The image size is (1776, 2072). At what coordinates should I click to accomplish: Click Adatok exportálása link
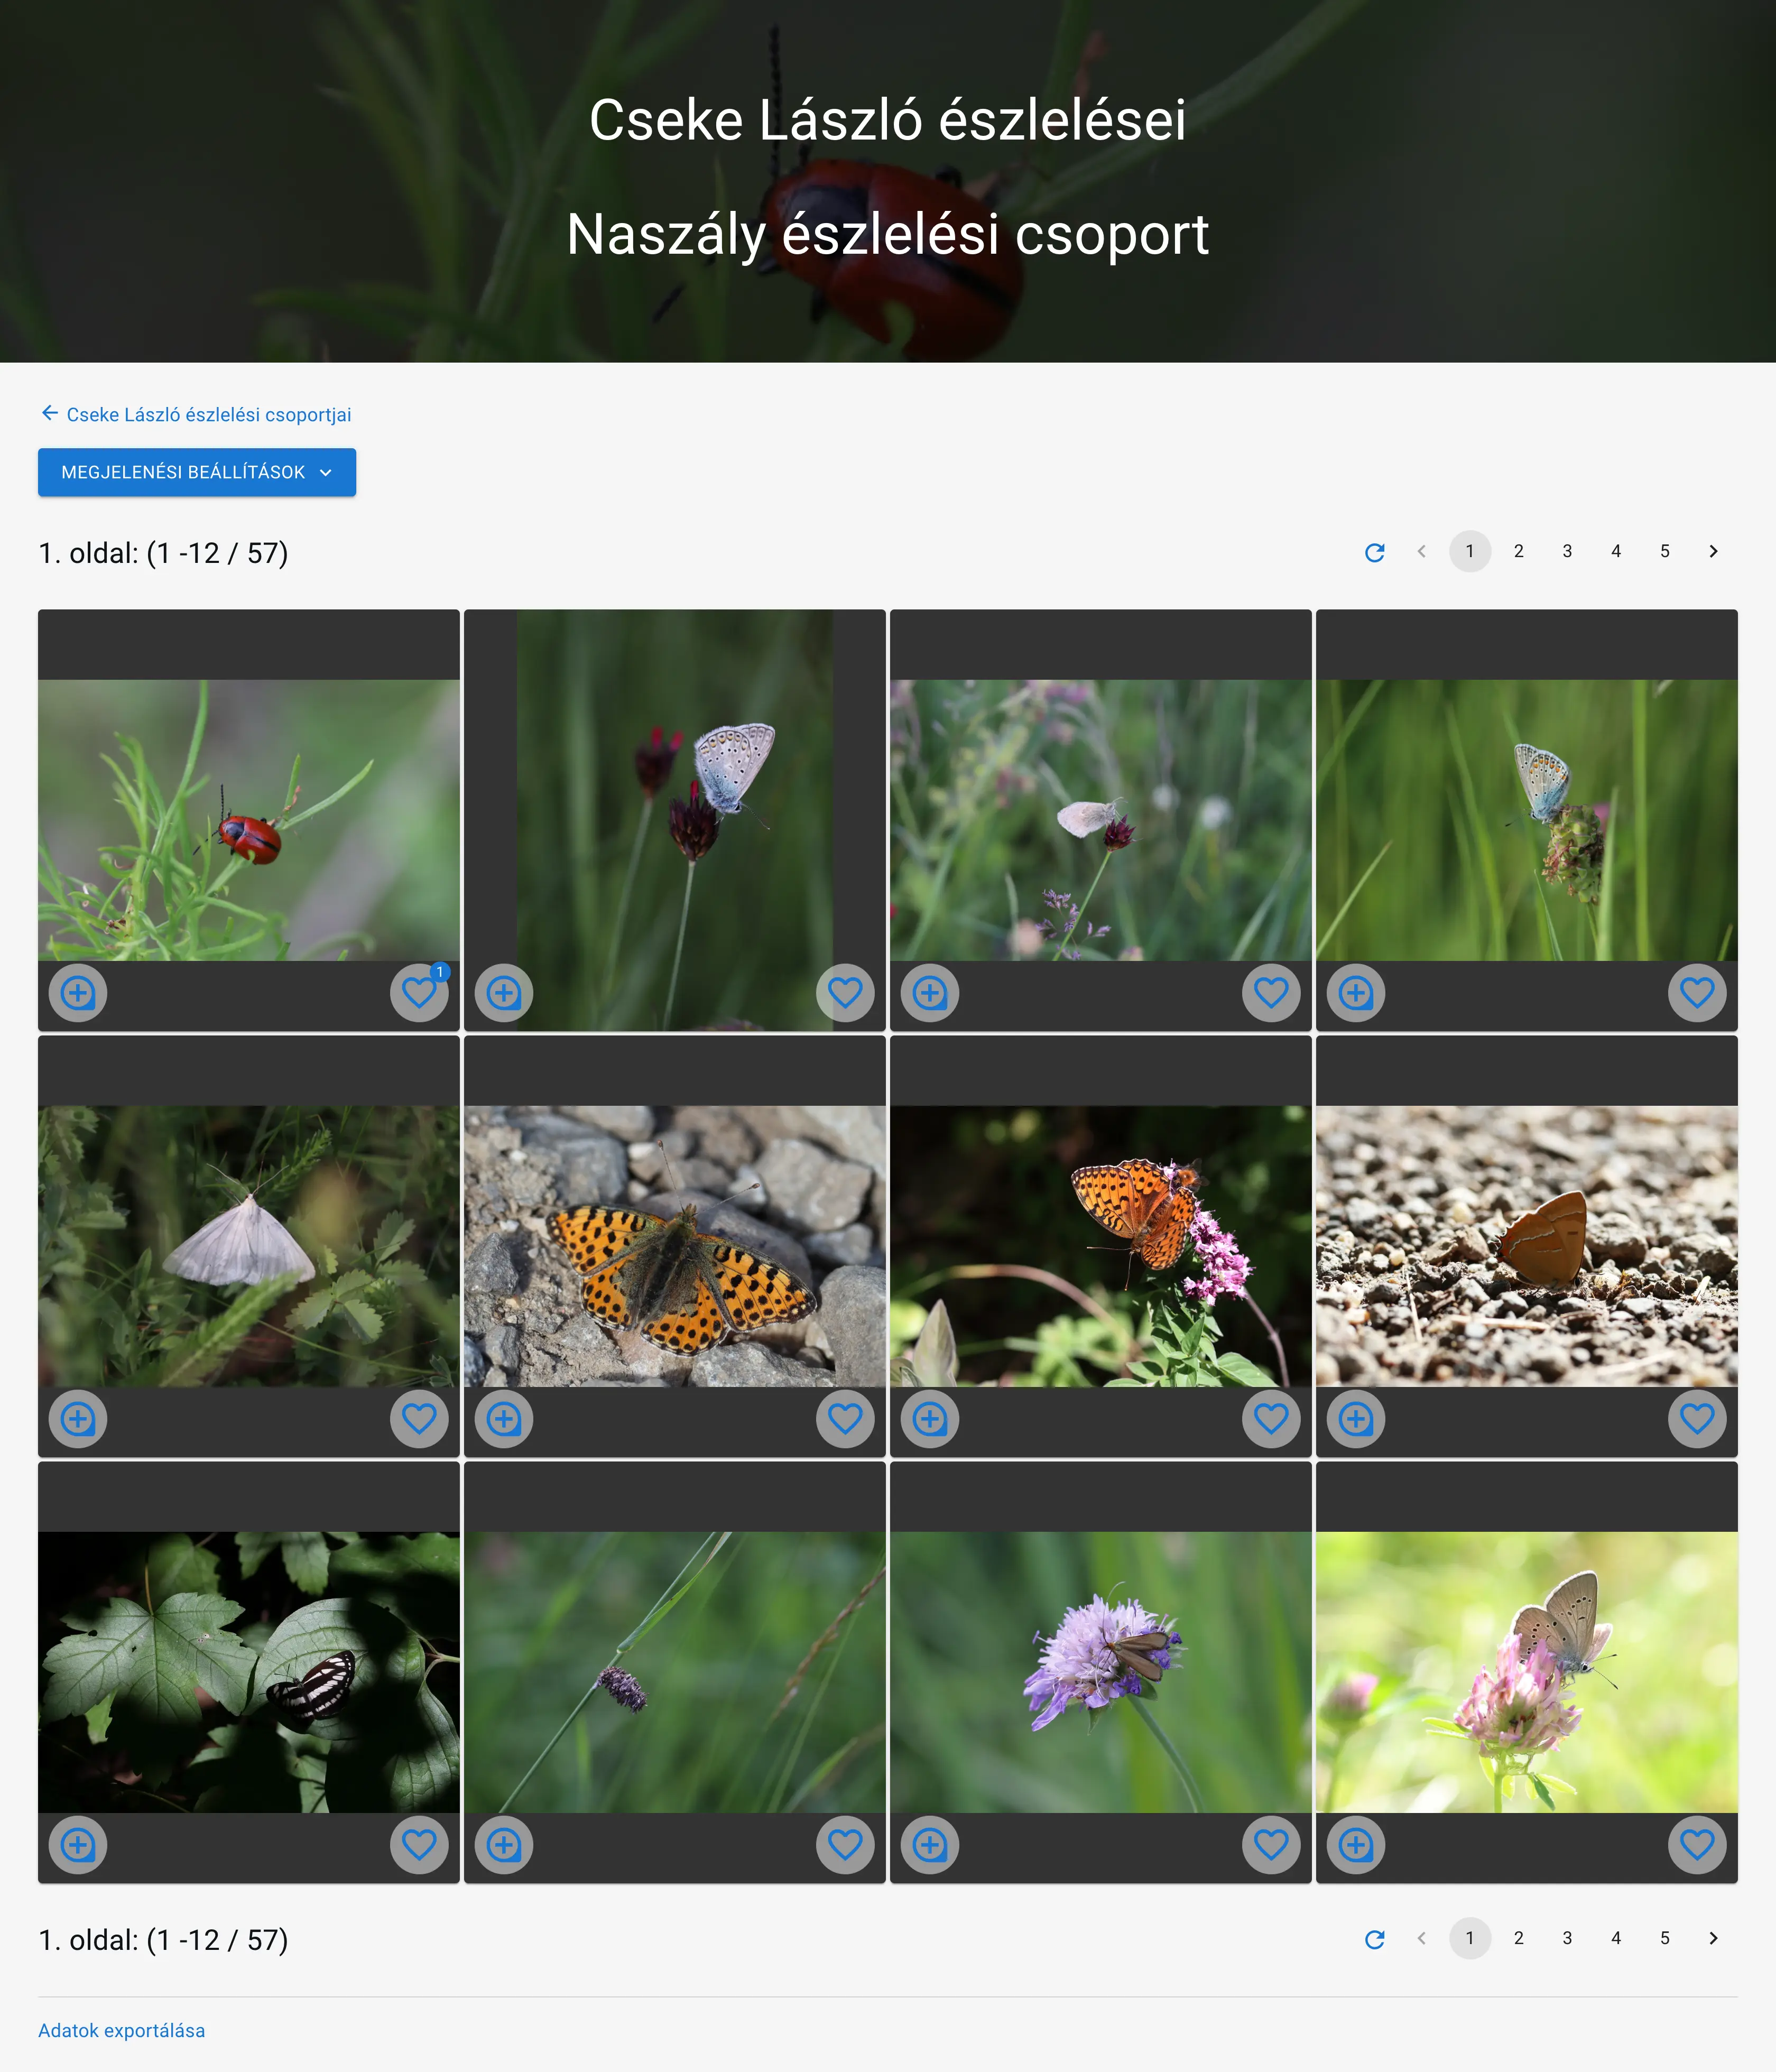[121, 2030]
